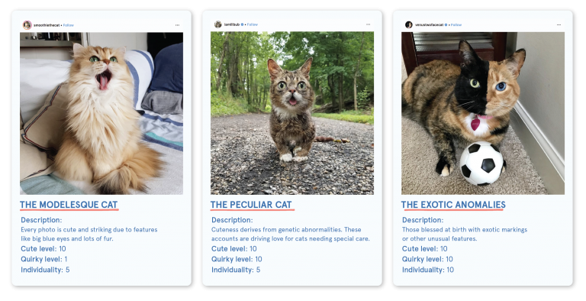Select The Peculiar Cat heading

coord(251,205)
